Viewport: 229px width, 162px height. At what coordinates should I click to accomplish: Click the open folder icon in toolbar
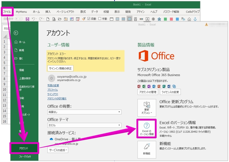point(60,19)
